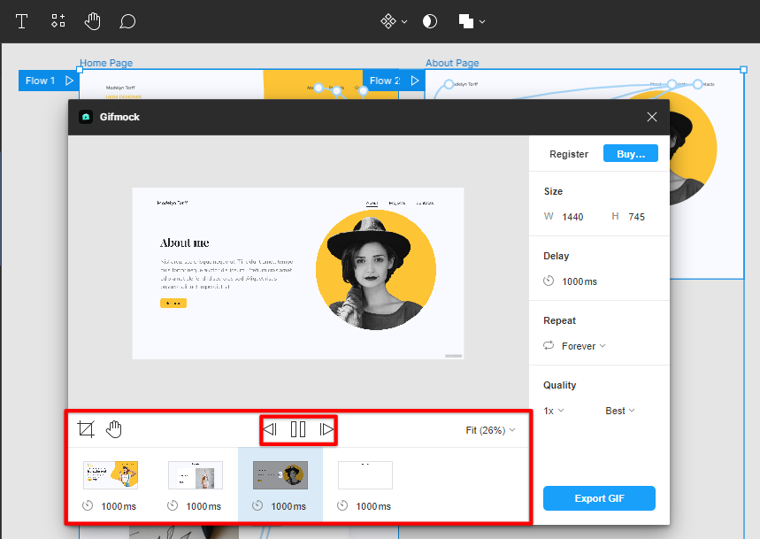Click the Export GIF button
Screen dimensions: 760x539
(x=599, y=498)
